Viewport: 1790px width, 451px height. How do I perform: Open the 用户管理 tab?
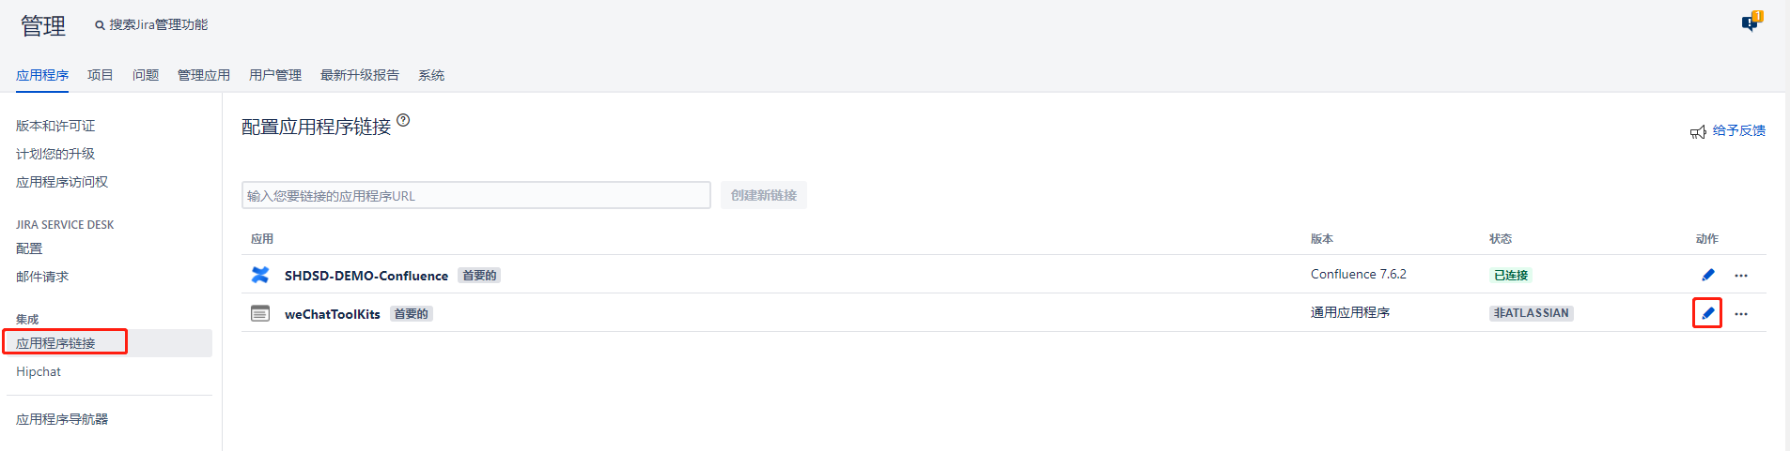pyautogui.click(x=275, y=75)
